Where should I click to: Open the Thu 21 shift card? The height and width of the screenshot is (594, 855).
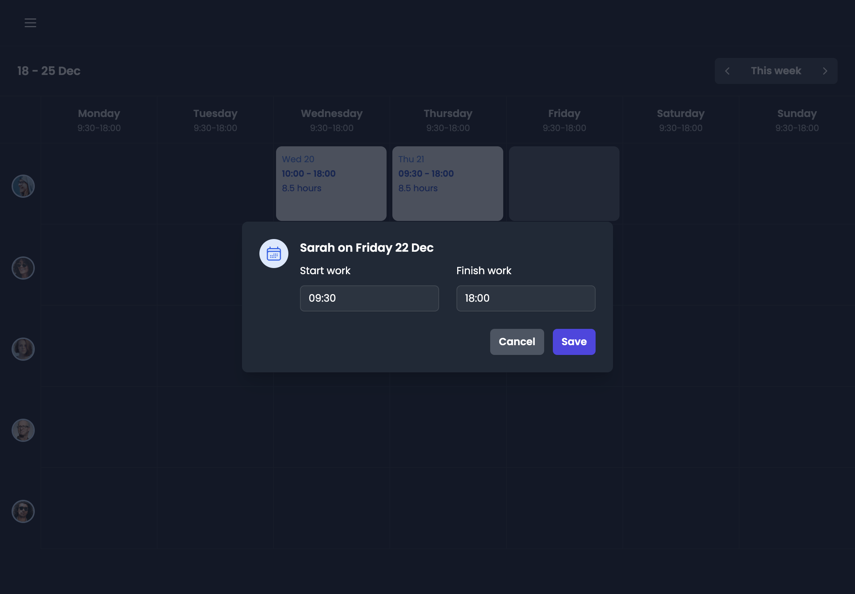coord(447,184)
